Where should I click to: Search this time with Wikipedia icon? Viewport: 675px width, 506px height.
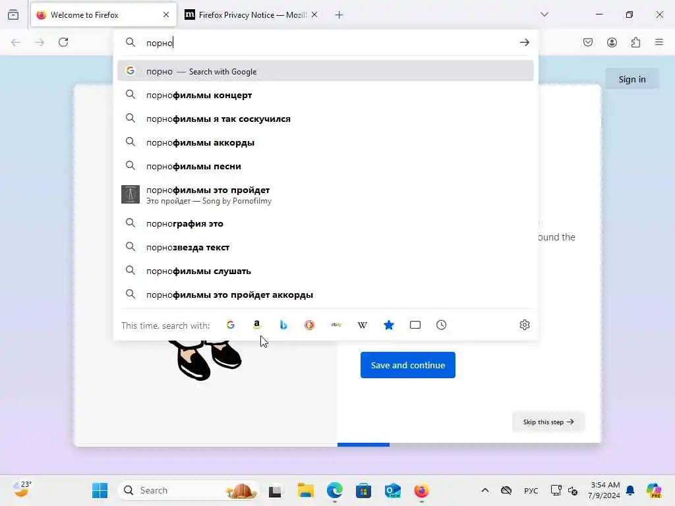tap(363, 325)
